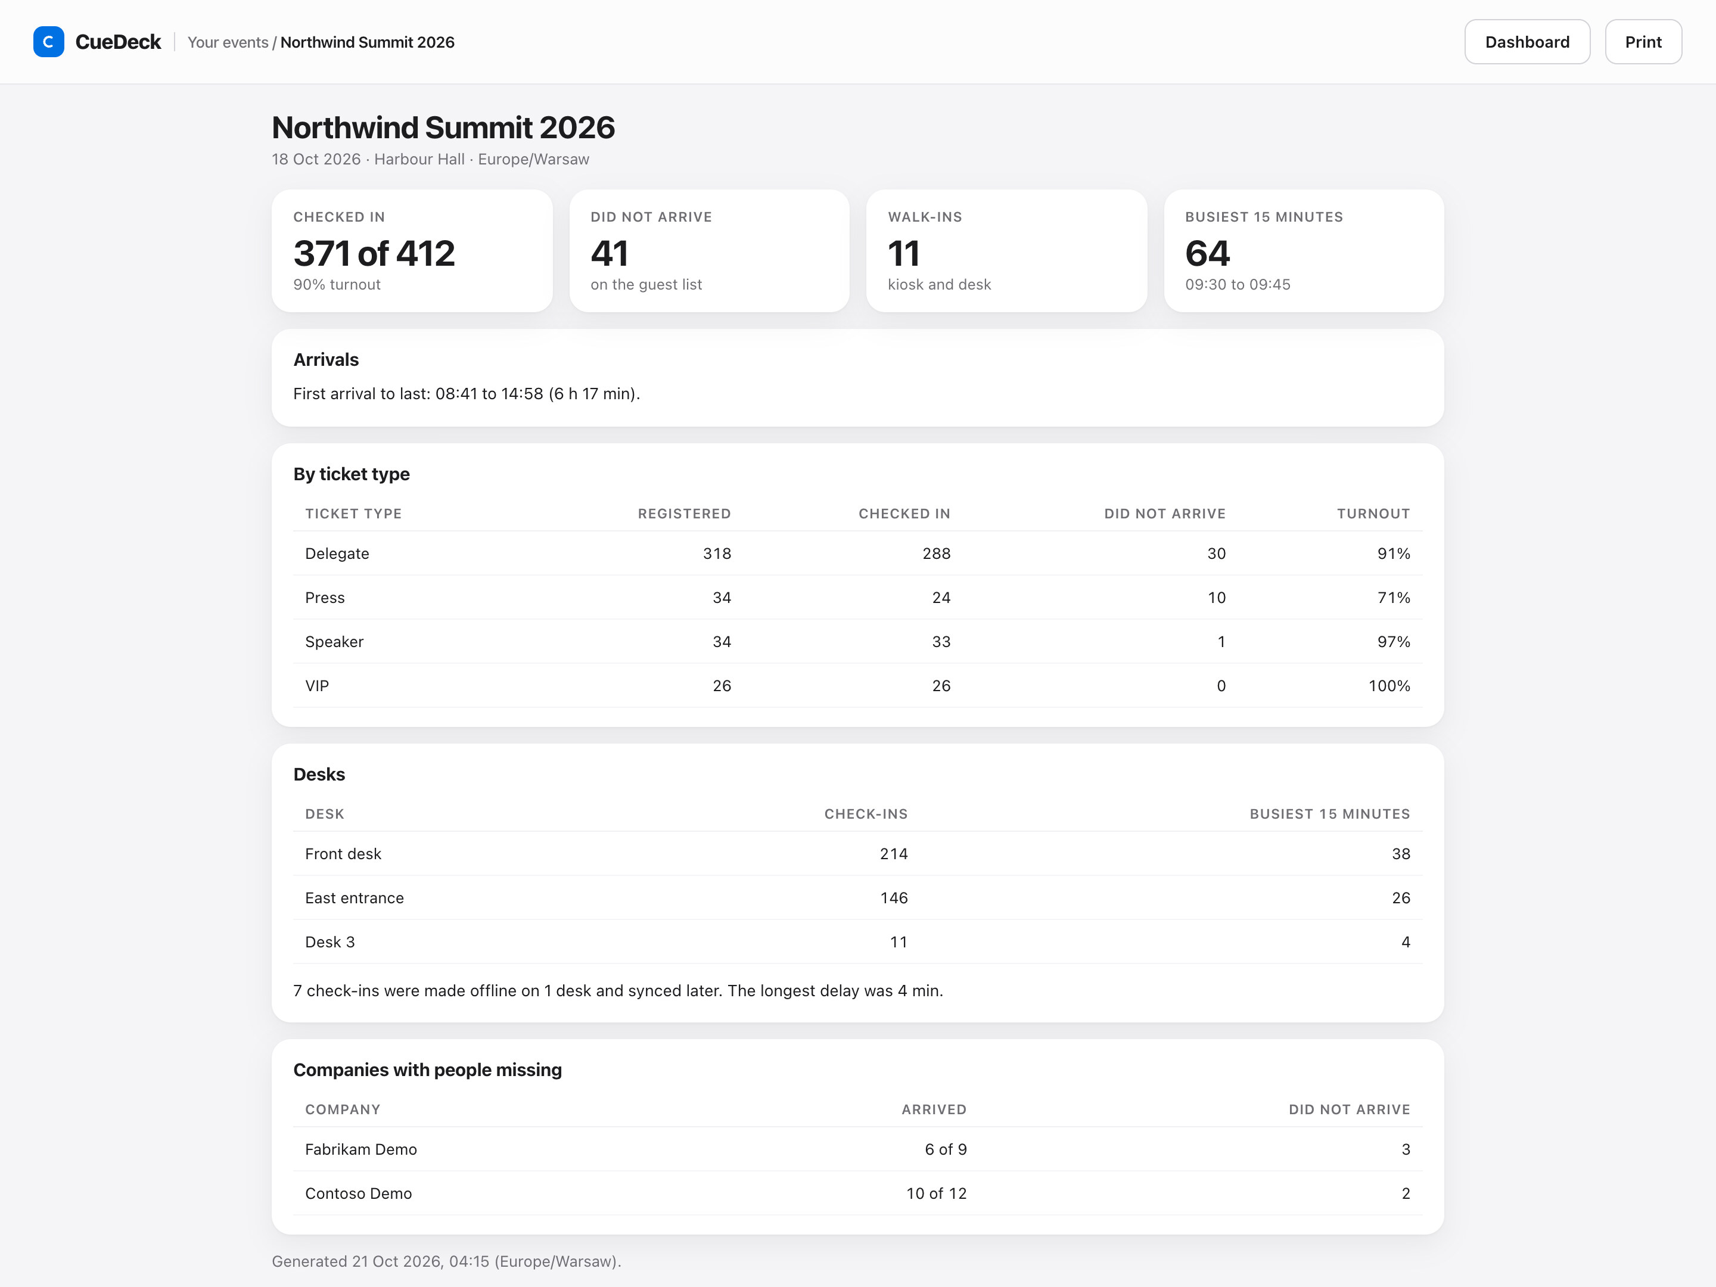Click the Registered column header
The height and width of the screenshot is (1287, 1716).
pyautogui.click(x=684, y=514)
